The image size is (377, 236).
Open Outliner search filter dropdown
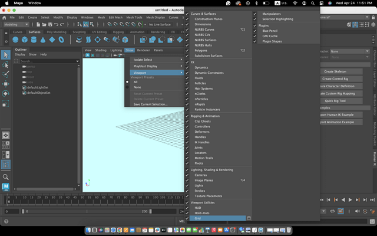click(77, 61)
